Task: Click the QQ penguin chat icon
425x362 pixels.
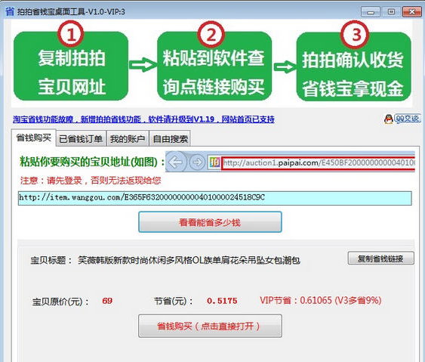Action: (x=389, y=119)
